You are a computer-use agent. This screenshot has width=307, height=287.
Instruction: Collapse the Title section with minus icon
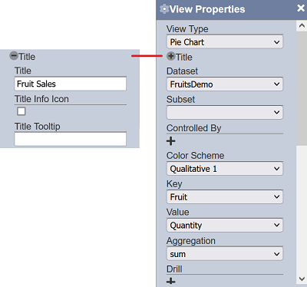click(14, 55)
